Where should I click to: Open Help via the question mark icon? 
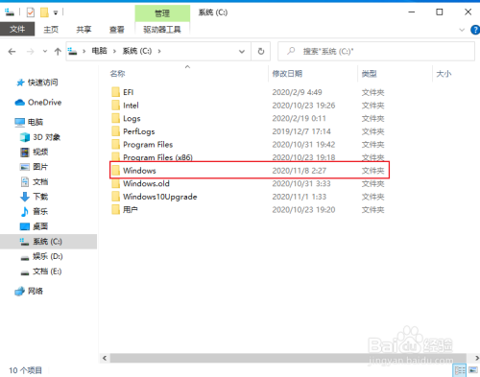coord(475,30)
